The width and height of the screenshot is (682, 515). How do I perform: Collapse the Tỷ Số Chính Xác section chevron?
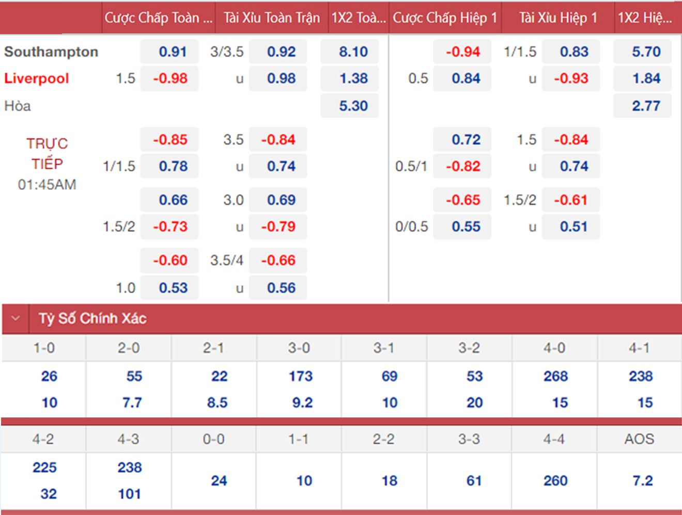click(16, 318)
